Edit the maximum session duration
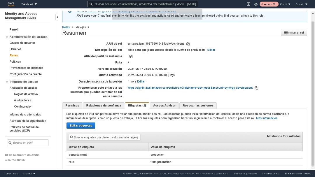This screenshot has width=315, height=177. (141, 81)
